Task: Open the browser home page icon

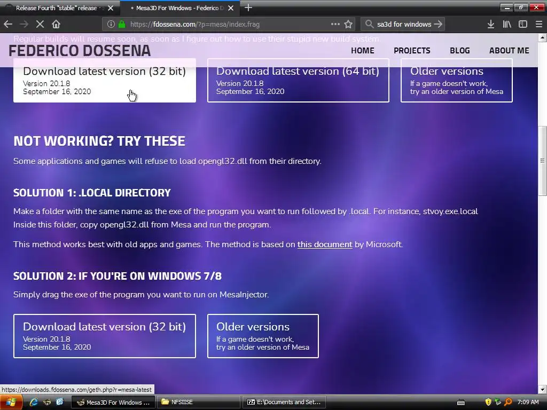Action: 56,24
